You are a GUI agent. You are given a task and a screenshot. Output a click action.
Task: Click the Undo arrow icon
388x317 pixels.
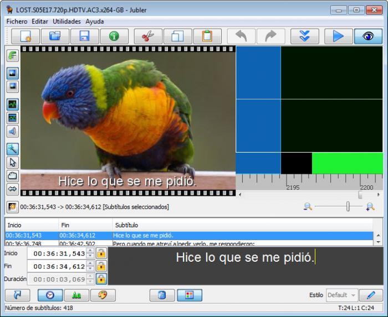coord(241,37)
